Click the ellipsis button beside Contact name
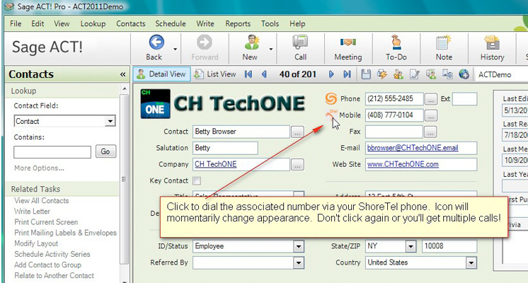Image resolution: width=528 pixels, height=283 pixels. [297, 132]
